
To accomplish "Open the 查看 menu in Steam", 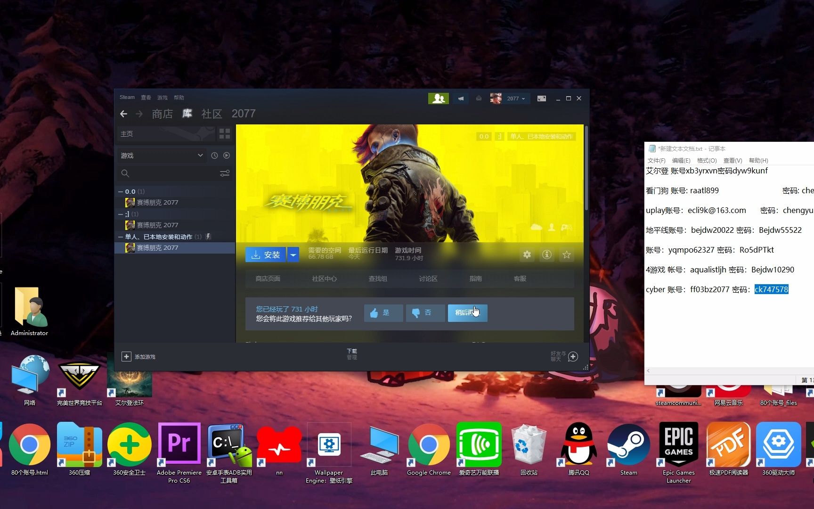I will pos(146,98).
